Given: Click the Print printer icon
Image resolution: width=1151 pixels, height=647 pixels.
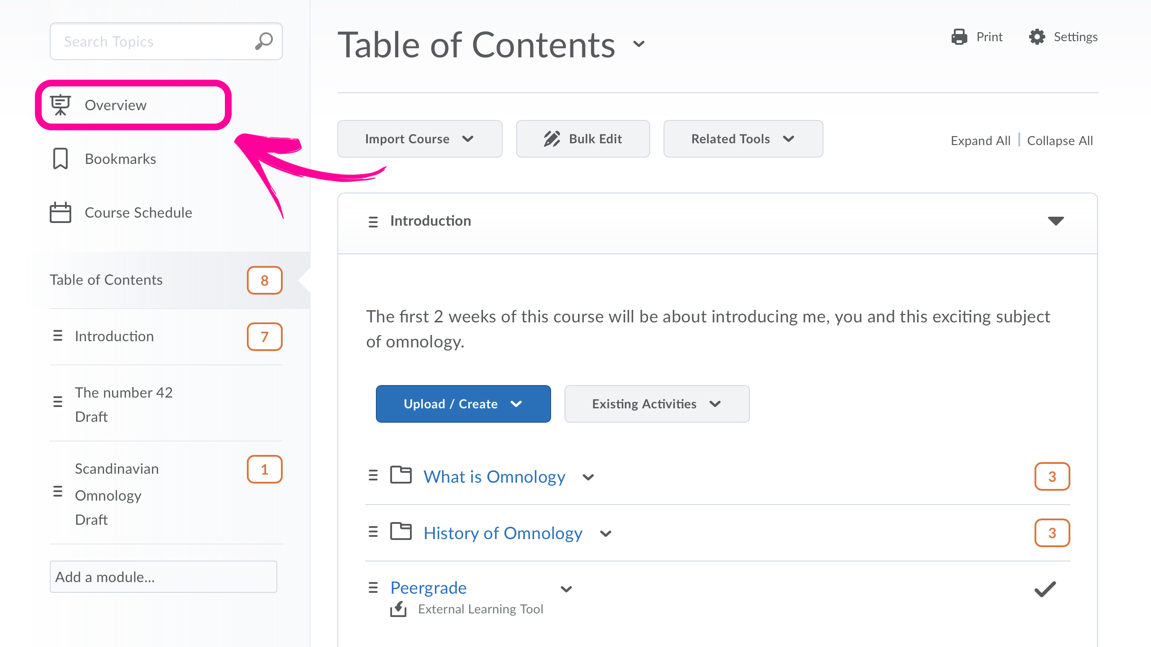Looking at the screenshot, I should tap(959, 37).
